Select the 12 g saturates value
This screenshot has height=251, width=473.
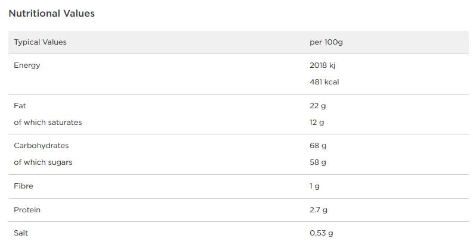pyautogui.click(x=317, y=123)
